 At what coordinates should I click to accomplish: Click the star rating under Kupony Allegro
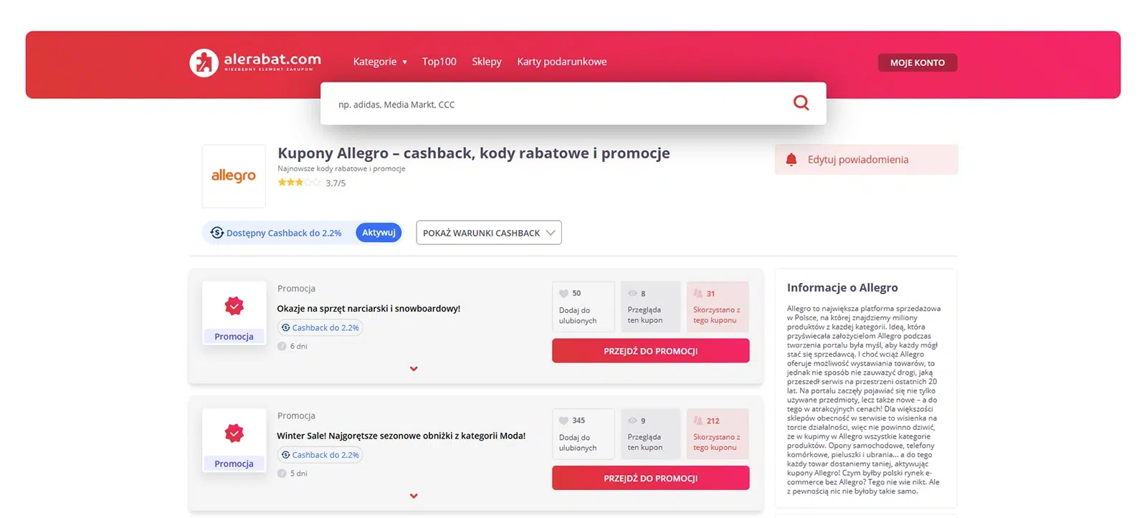tap(299, 183)
